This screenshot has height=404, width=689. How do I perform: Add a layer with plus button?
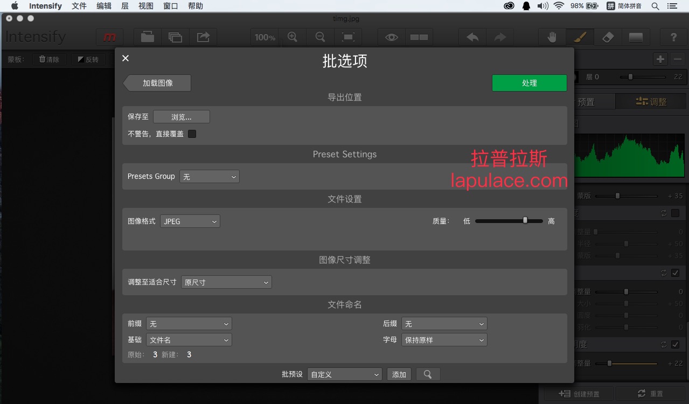pos(660,59)
